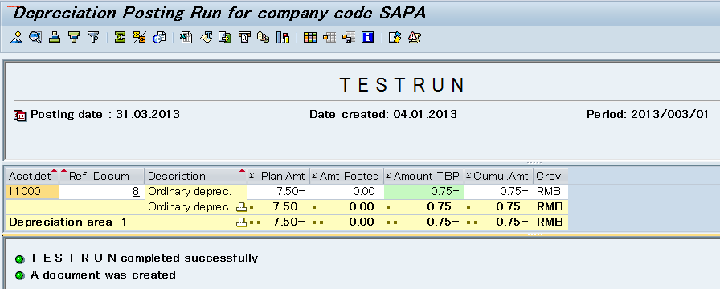Display the graphic bar chart icon
This screenshot has height=289, width=720.
point(282,38)
